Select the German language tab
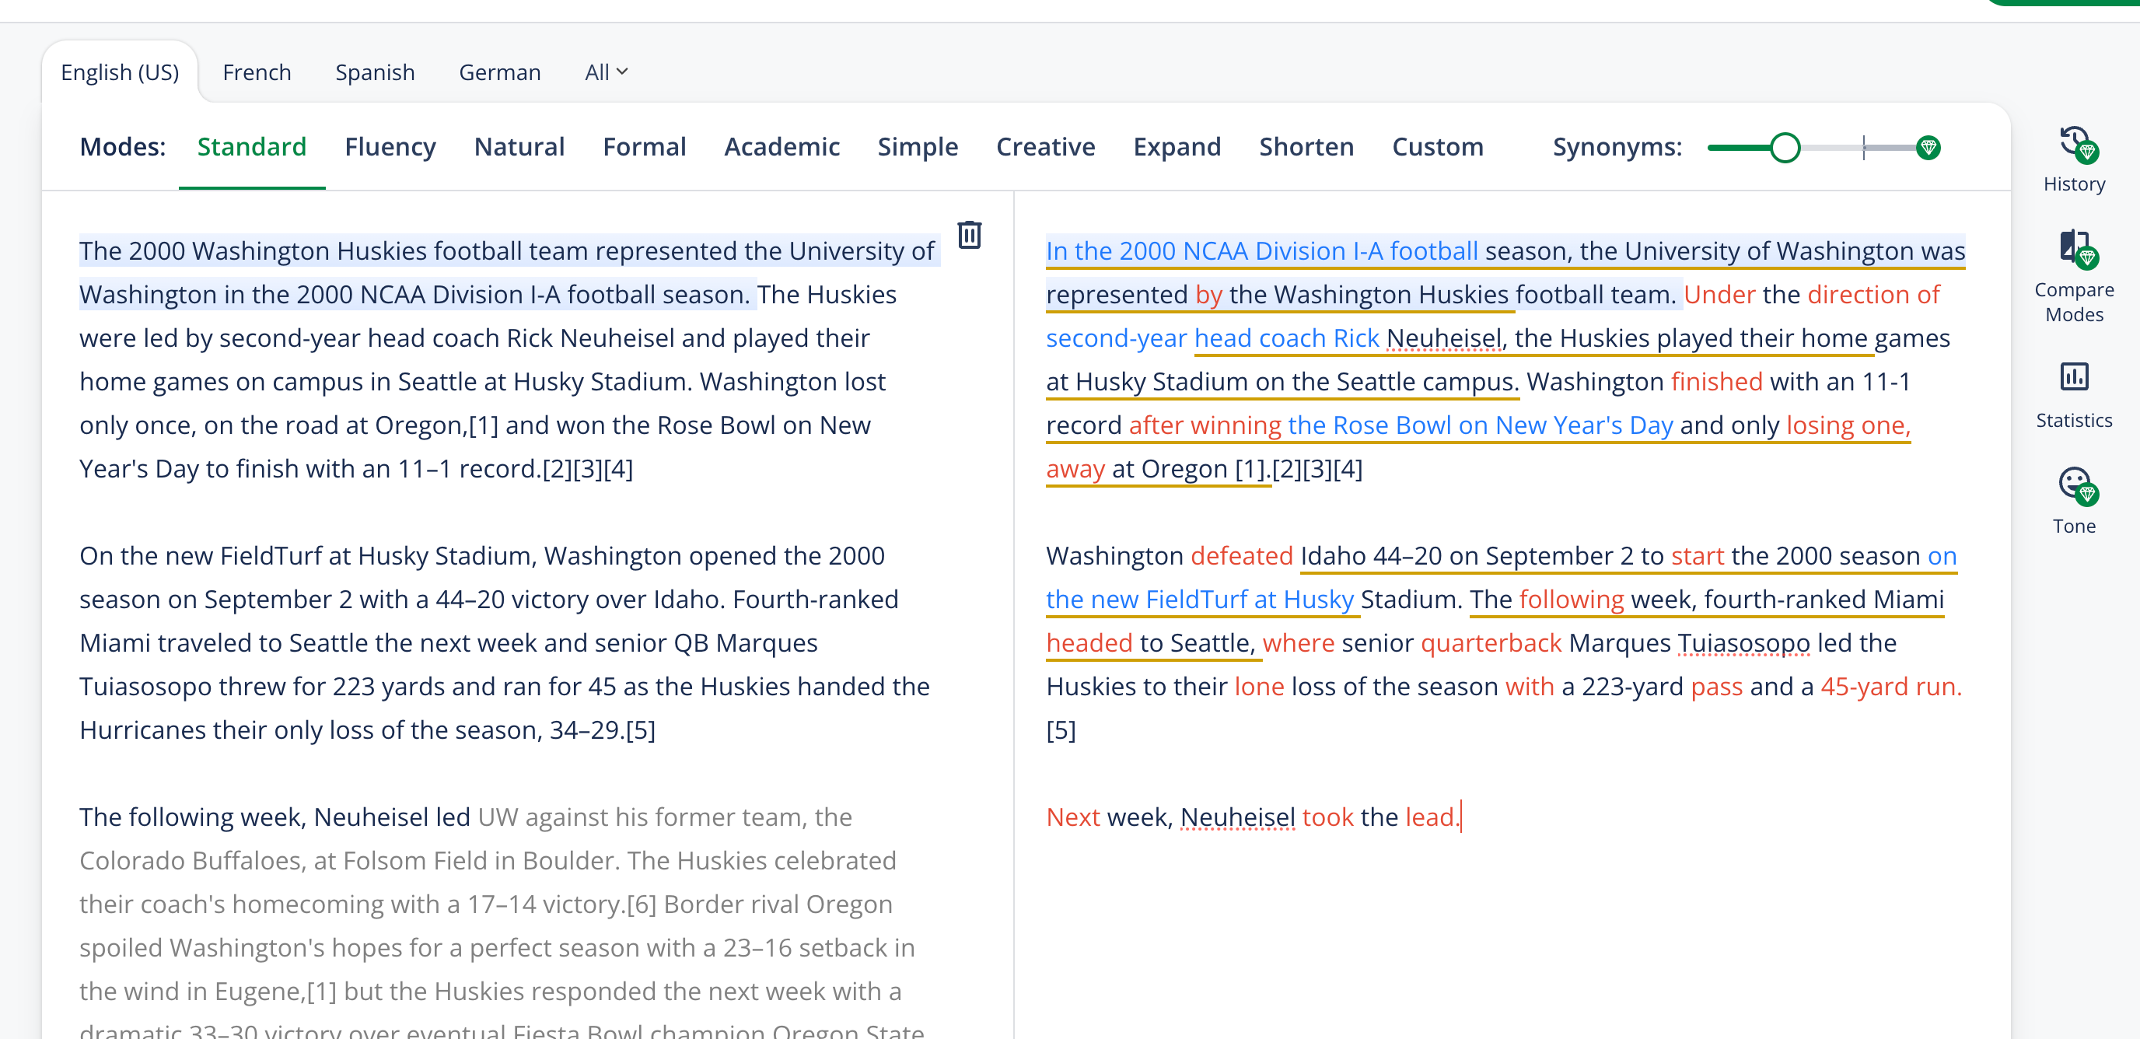 click(x=499, y=72)
